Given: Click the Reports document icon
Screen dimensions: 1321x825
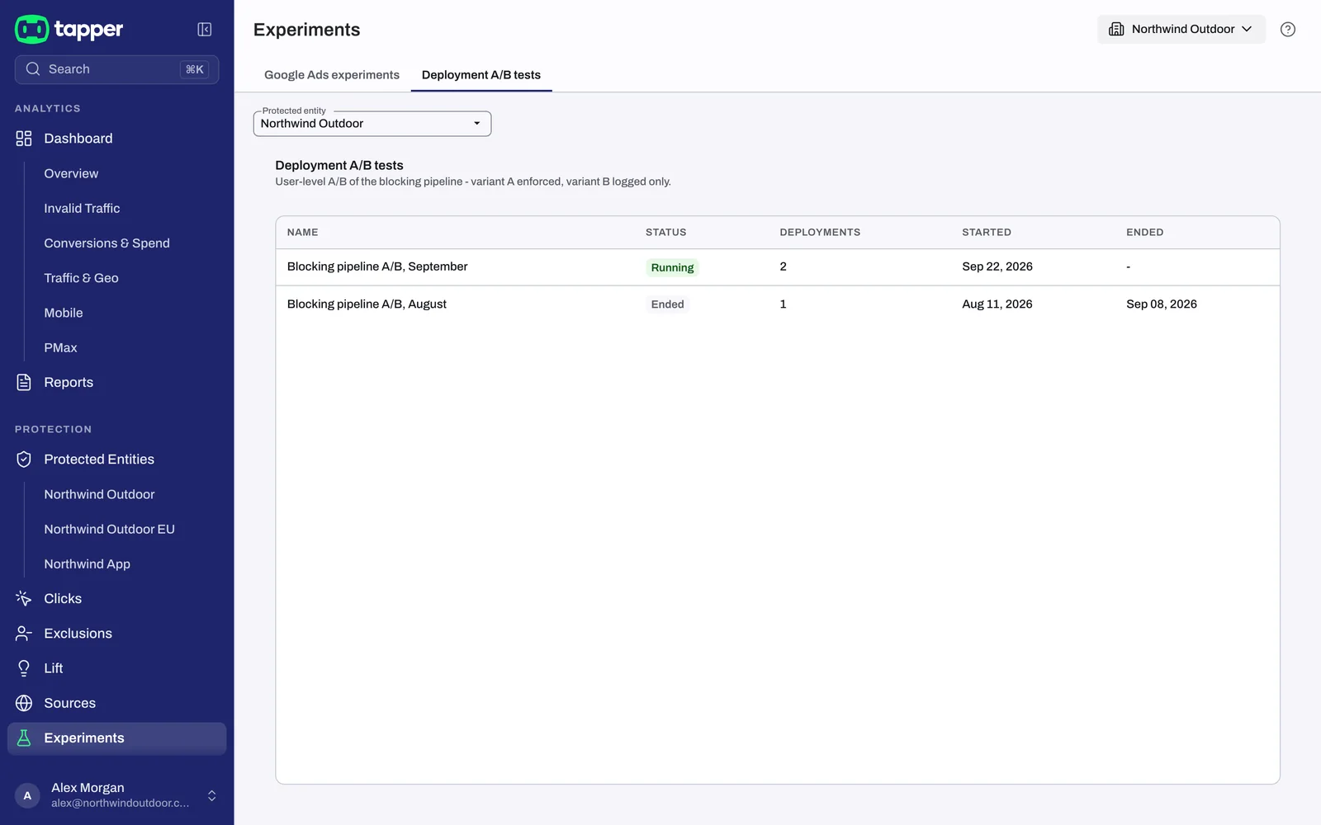Looking at the screenshot, I should (24, 382).
